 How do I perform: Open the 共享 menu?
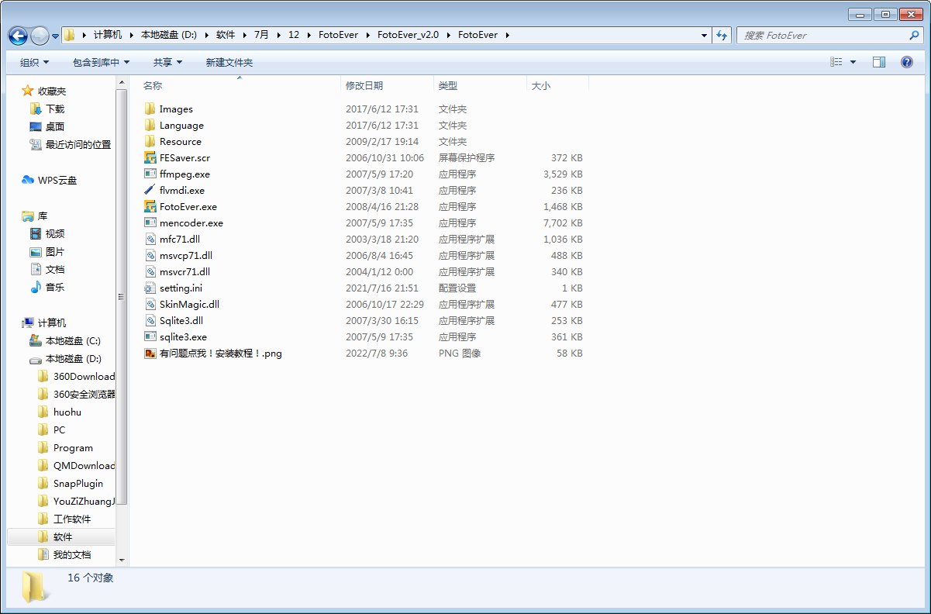click(167, 62)
